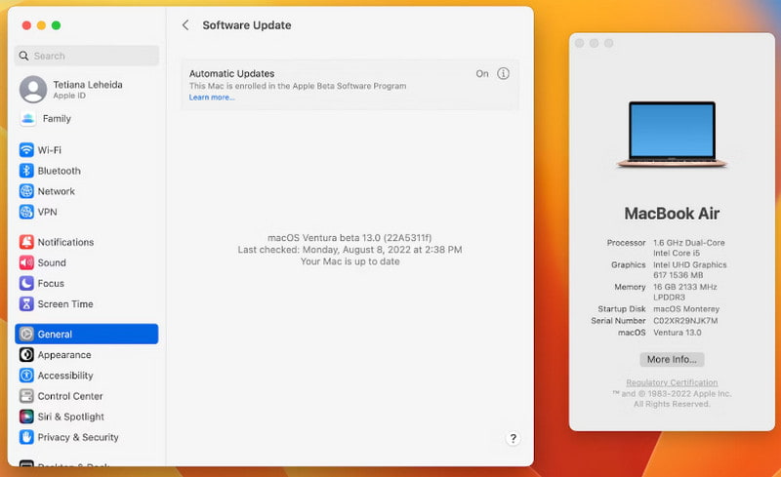The width and height of the screenshot is (781, 477).
Task: Click the Search field in sidebar
Action: point(87,57)
